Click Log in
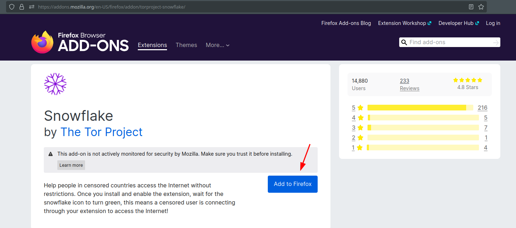Screen dimensions: 516x228 coord(493,23)
